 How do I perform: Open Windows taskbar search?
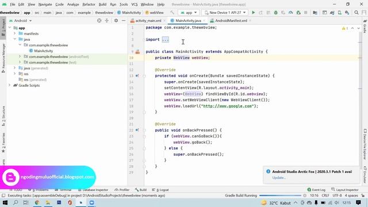[x=16, y=202]
